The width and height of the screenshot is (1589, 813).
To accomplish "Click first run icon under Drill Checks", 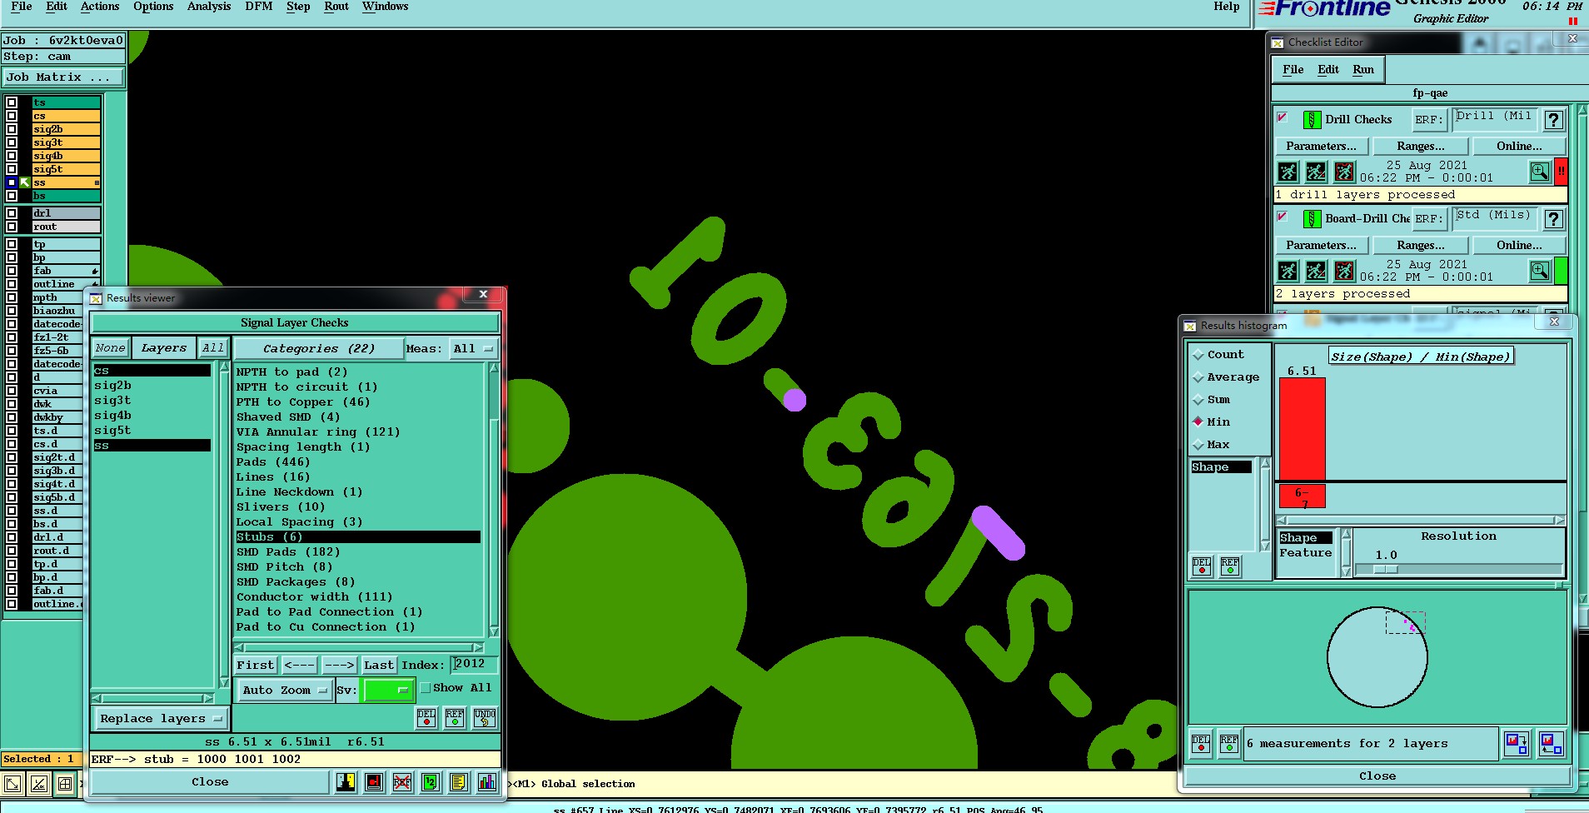I will coord(1288,172).
